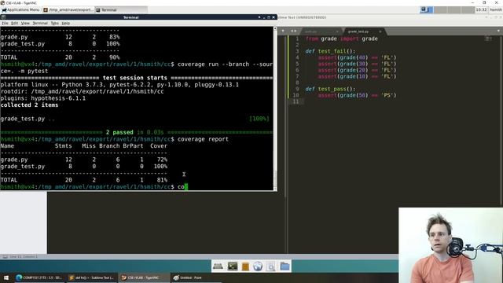Maximize the Terminal window
Viewport: 503px width, 283px height.
(x=269, y=17)
